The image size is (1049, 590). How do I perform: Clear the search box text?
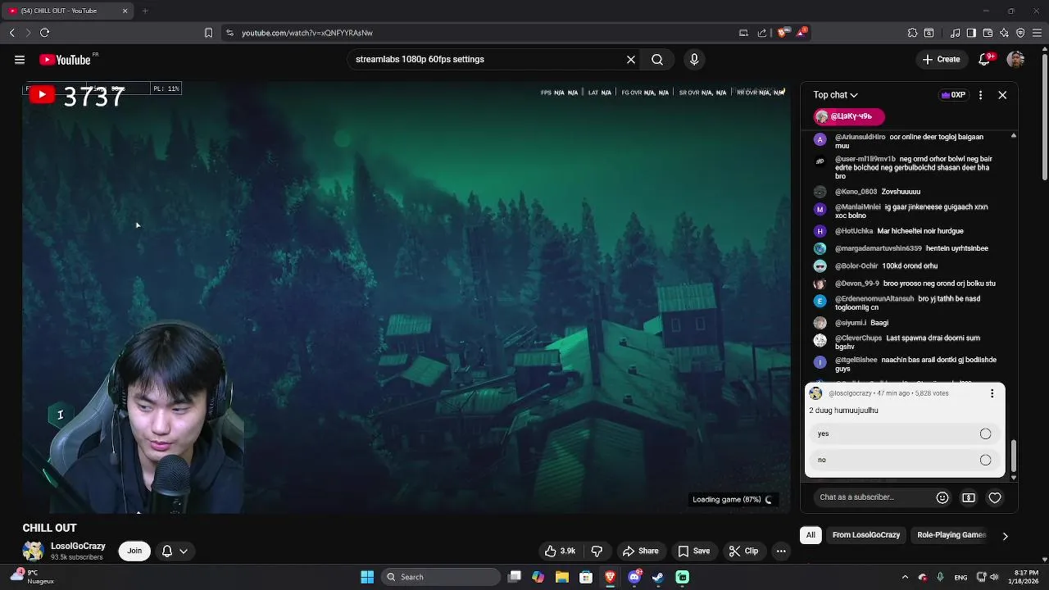pos(631,59)
